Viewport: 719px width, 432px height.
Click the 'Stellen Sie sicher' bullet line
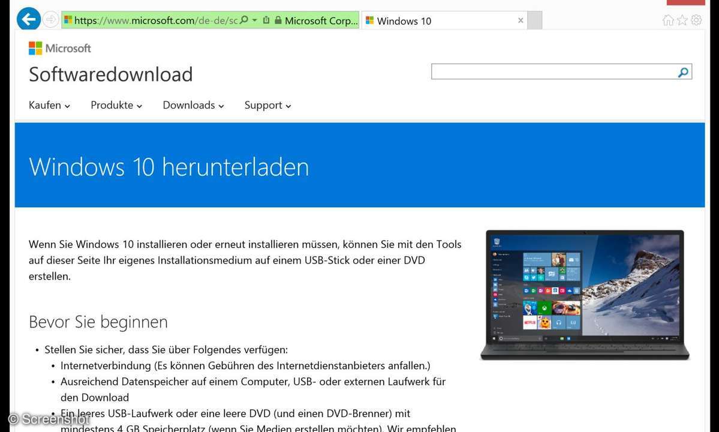166,350
